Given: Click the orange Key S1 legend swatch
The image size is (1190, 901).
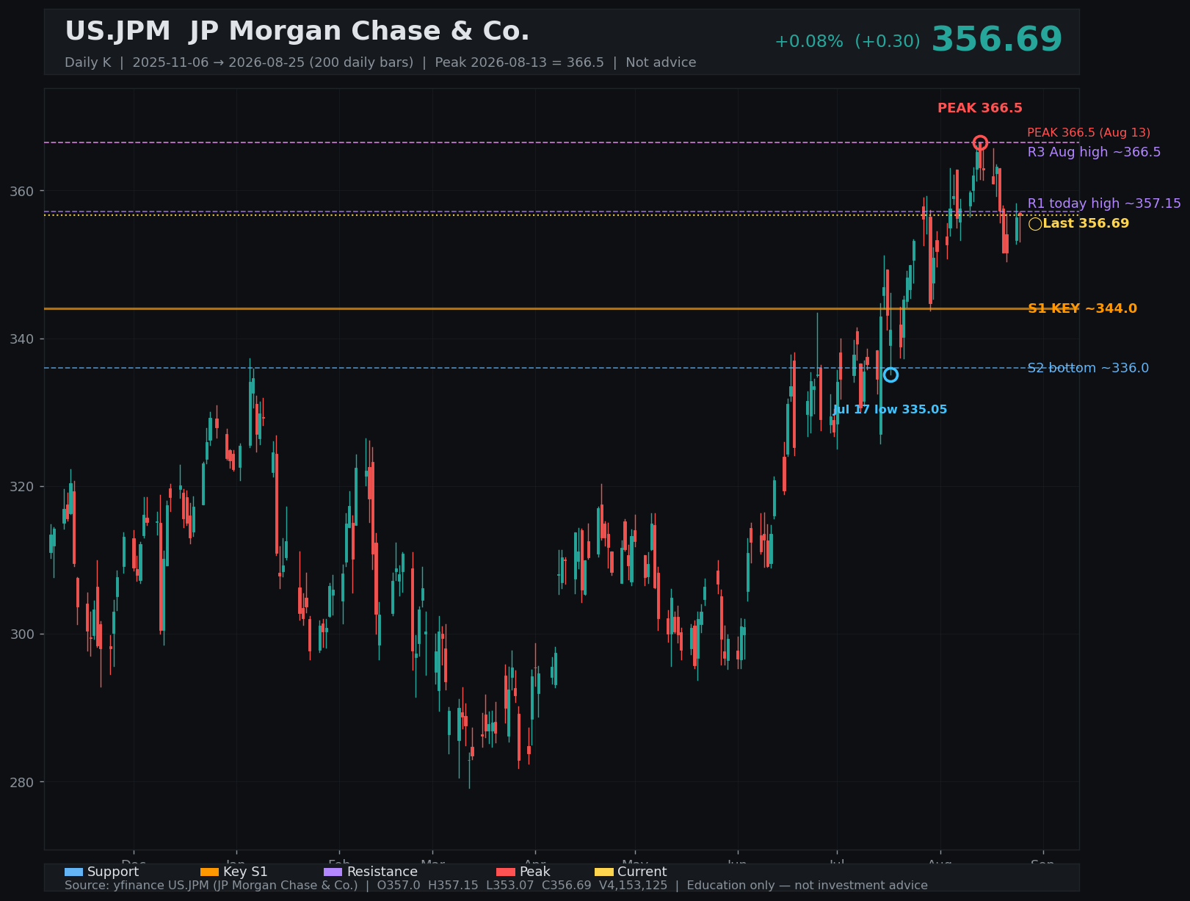Looking at the screenshot, I should coord(209,872).
